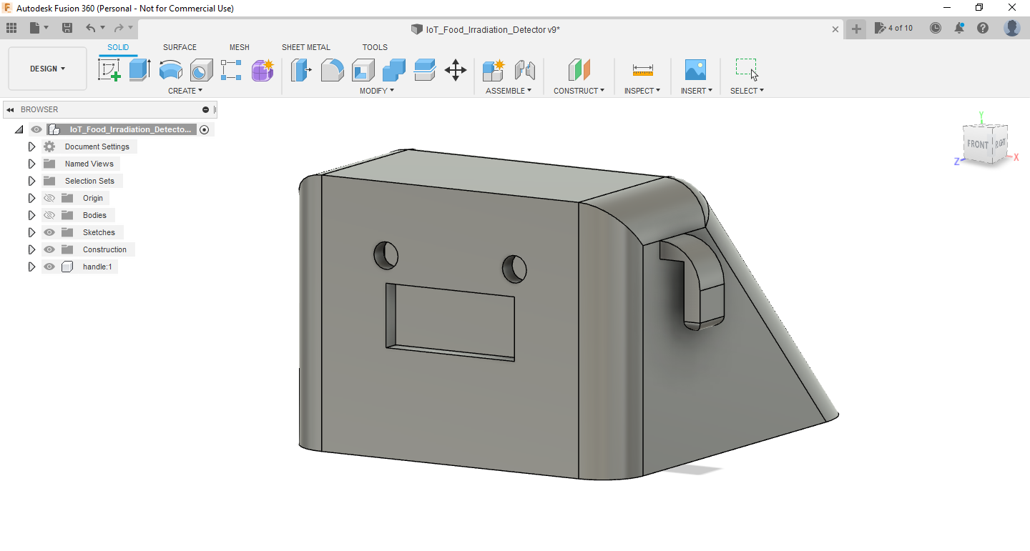Open the Revolve tool
Screen dimensions: 1030x551
coord(170,69)
